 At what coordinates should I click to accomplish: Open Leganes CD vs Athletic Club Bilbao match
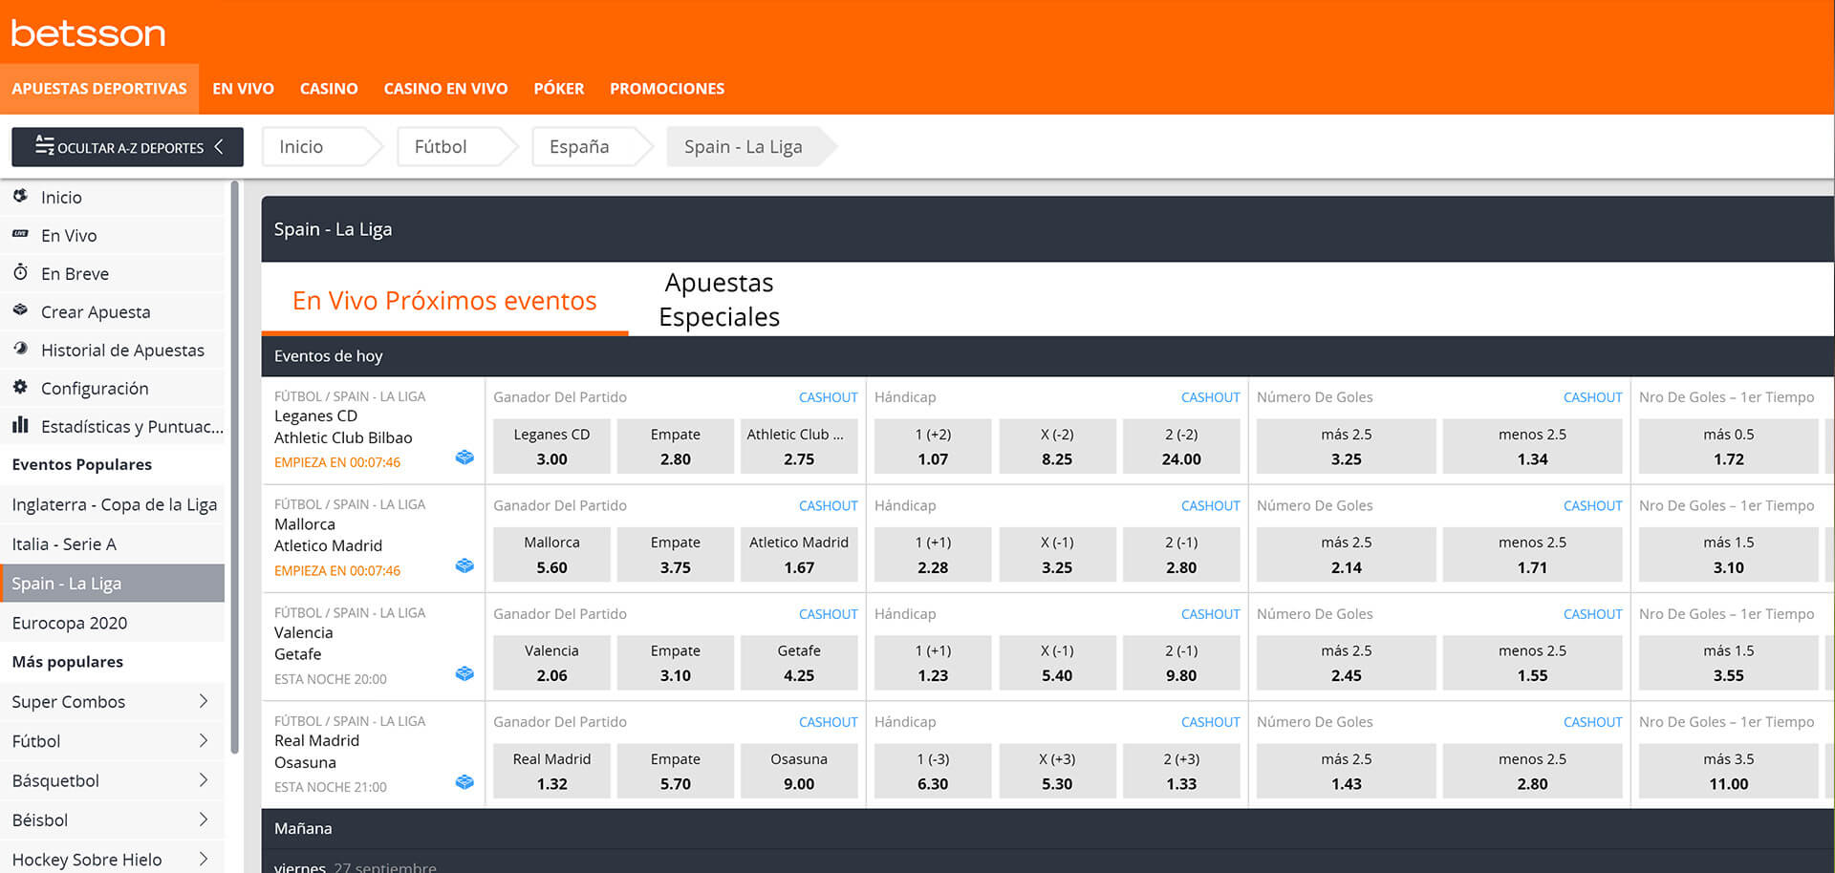[x=343, y=427]
